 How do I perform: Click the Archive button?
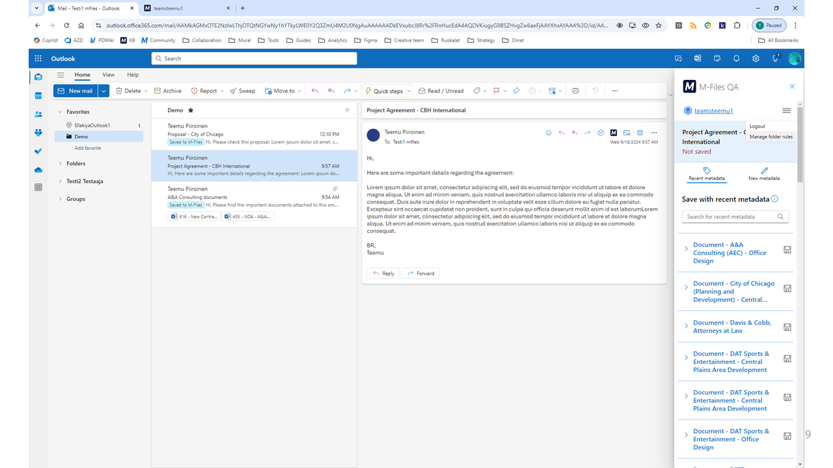[x=167, y=91]
